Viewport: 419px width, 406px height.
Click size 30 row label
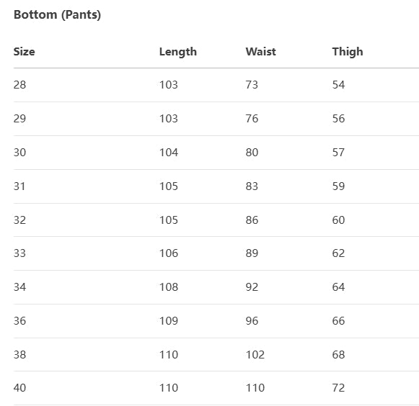[x=19, y=153]
